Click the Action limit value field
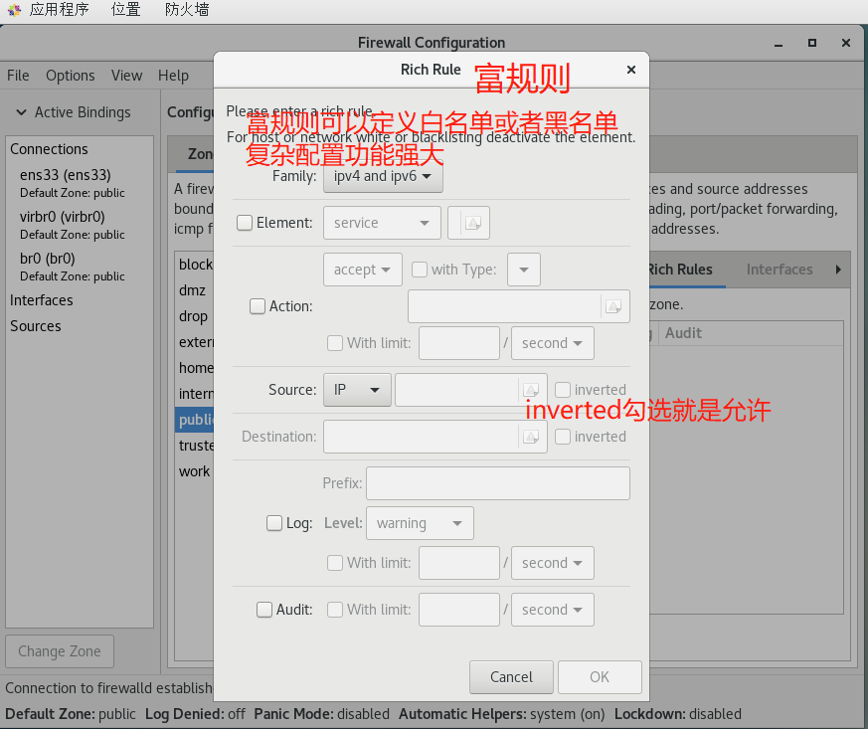 459,343
